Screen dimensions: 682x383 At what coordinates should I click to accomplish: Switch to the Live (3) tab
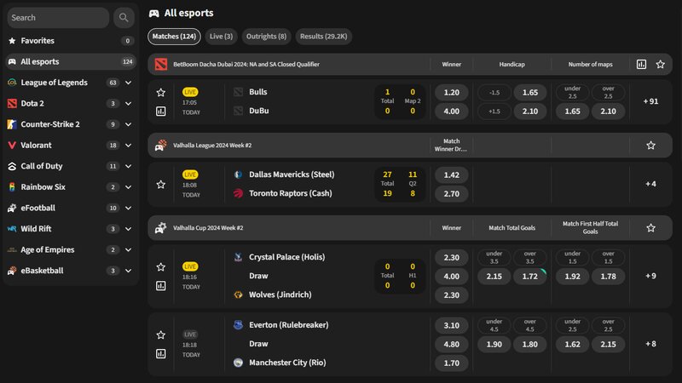coord(221,37)
